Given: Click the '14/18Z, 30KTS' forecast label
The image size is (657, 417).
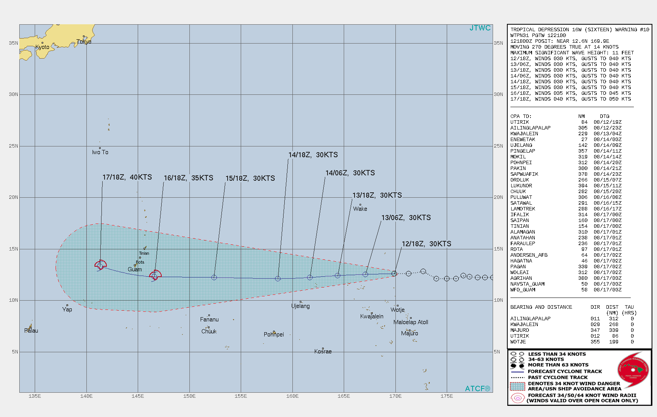Looking at the screenshot, I should [313, 155].
